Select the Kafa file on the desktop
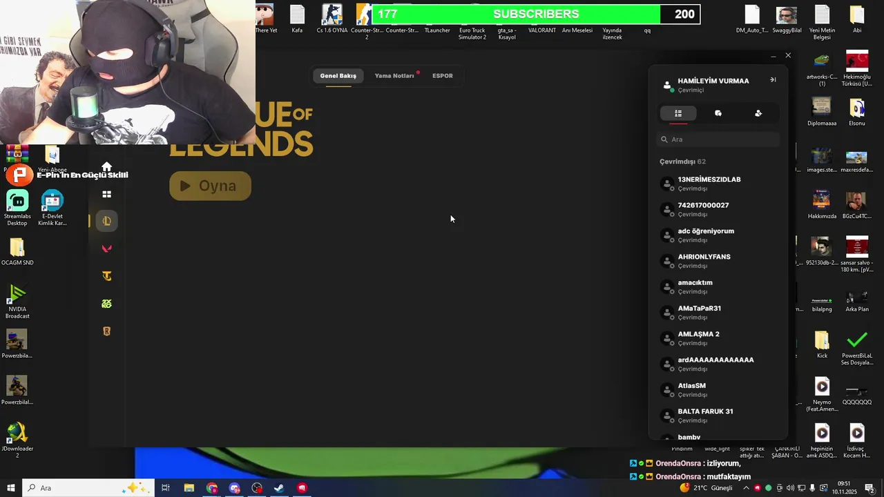884x497 pixels. [297, 19]
